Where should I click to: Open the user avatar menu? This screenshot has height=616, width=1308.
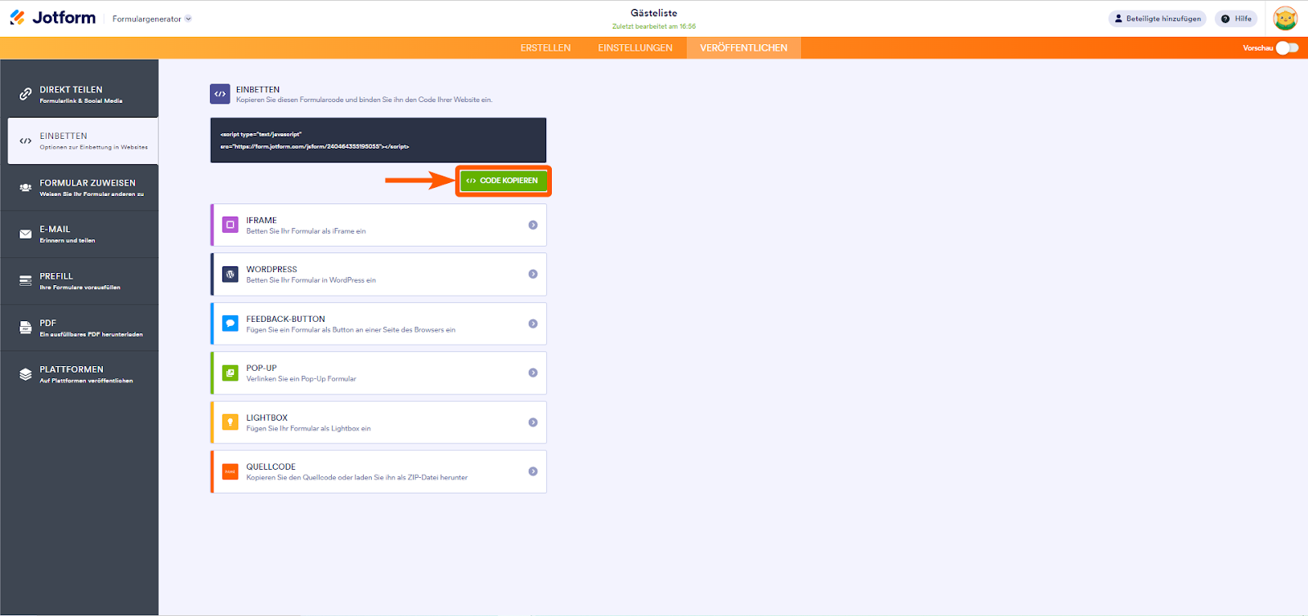tap(1285, 18)
